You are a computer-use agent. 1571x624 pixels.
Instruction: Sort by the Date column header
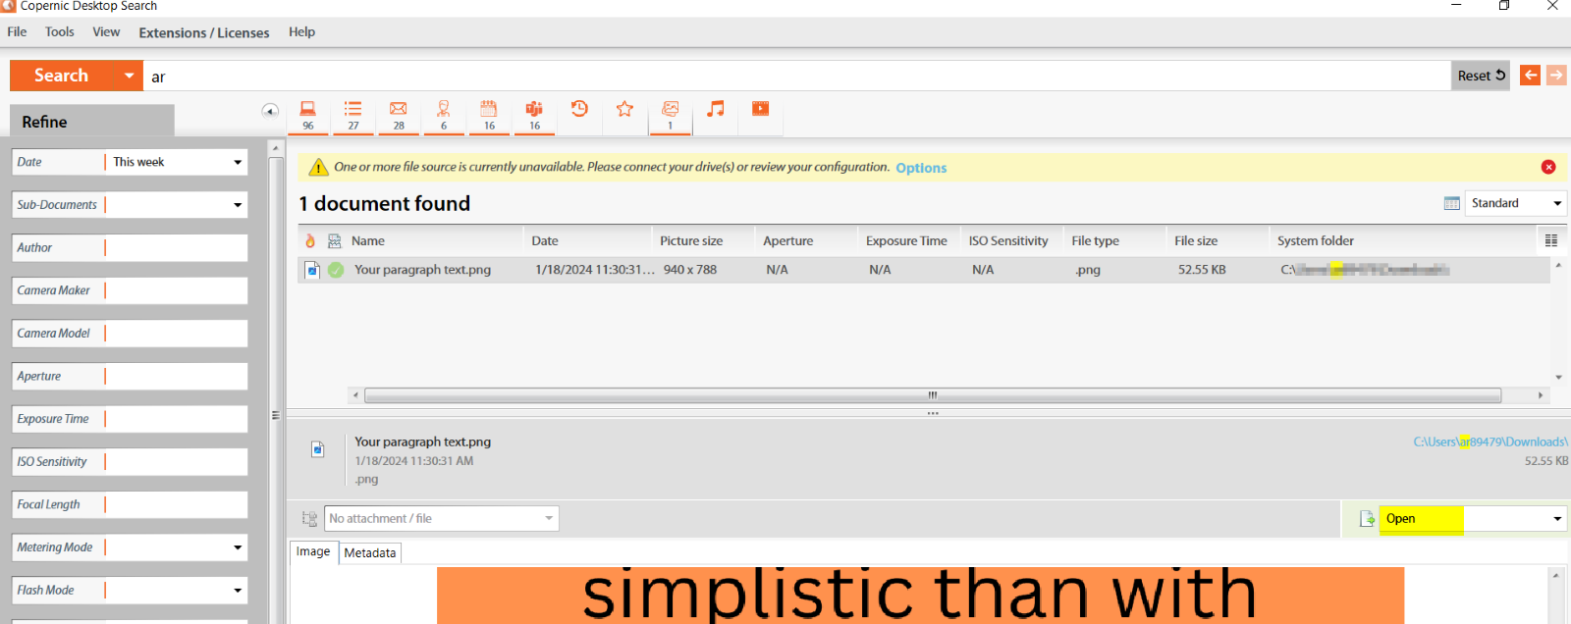point(545,241)
